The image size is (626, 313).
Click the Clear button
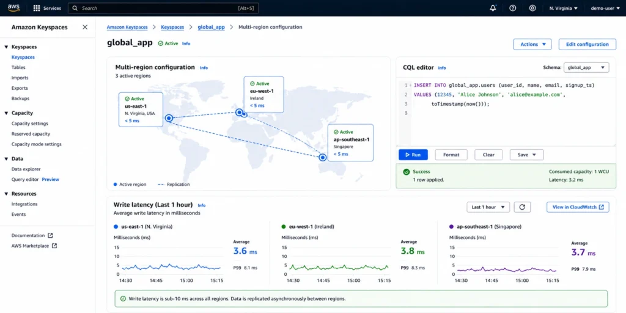tap(488, 155)
